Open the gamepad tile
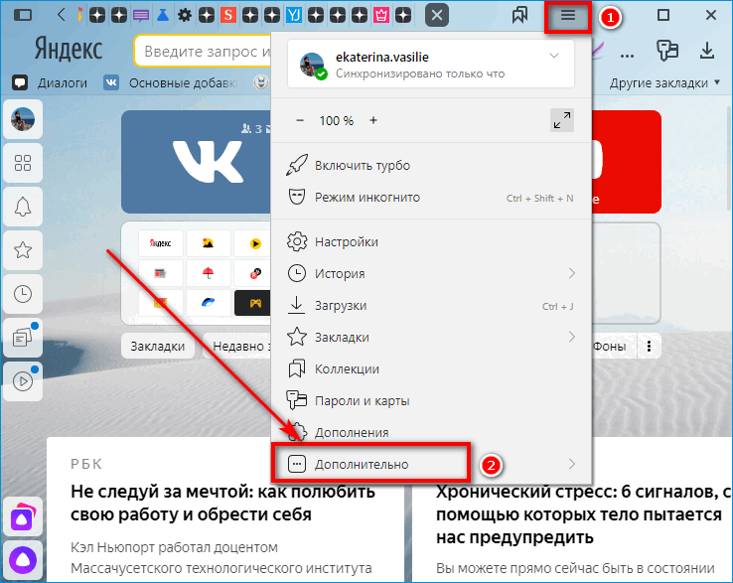The width and height of the screenshot is (733, 583). click(253, 303)
